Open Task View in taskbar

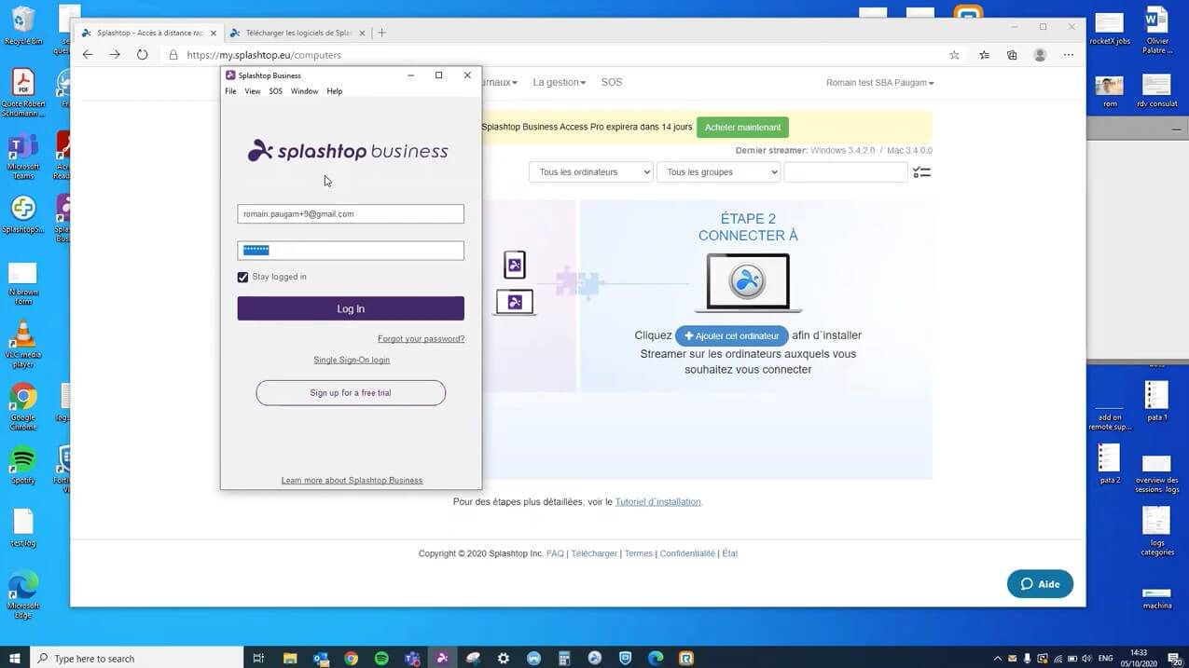[259, 658]
